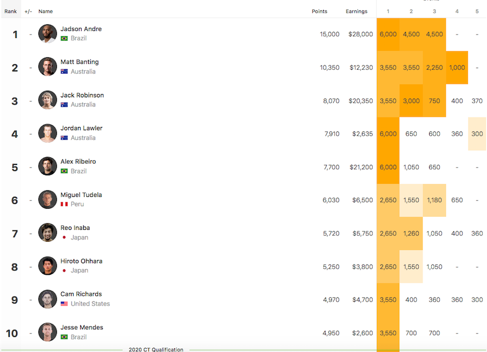Click Matt Banting's $12,230 earnings

(x=361, y=68)
